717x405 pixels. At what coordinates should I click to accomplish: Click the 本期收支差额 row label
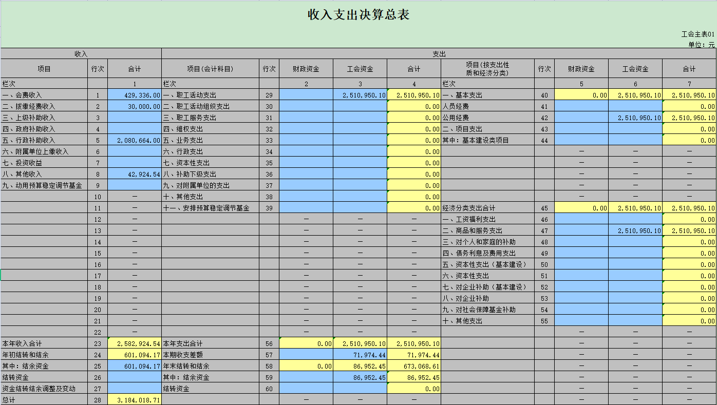click(210, 355)
